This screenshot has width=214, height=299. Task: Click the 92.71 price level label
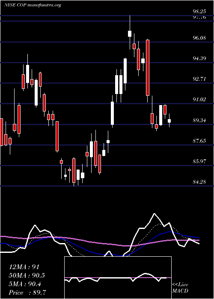(199, 79)
